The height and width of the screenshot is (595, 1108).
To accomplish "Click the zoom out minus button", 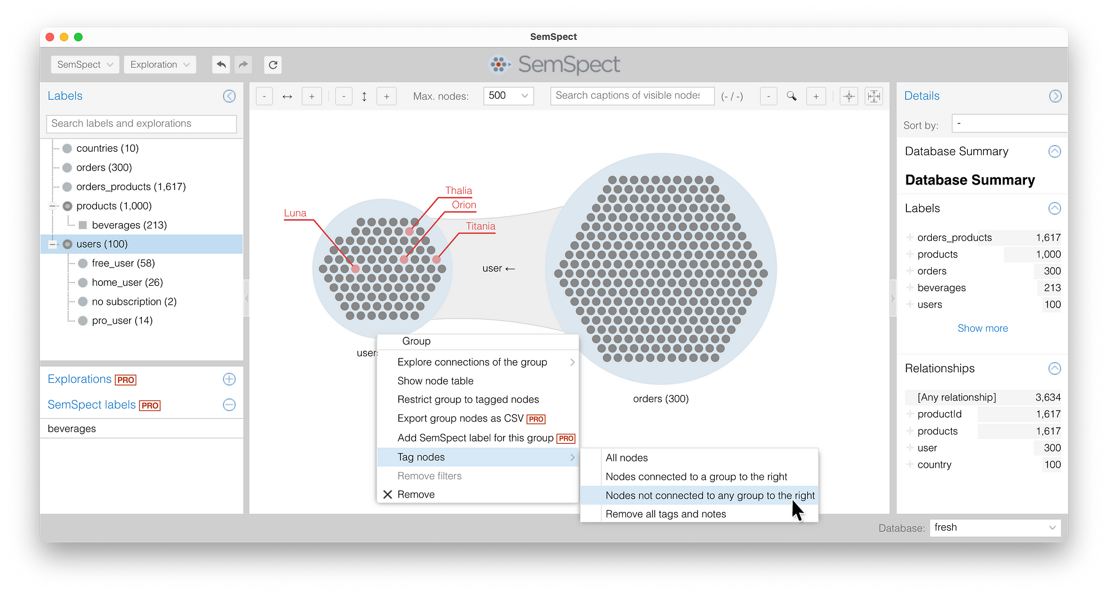I will 768,96.
